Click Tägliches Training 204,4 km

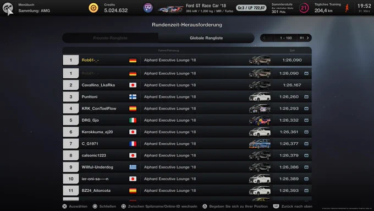pyautogui.click(x=327, y=8)
